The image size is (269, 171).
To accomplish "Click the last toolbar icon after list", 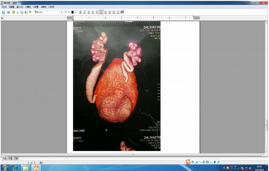I will coord(122,12).
